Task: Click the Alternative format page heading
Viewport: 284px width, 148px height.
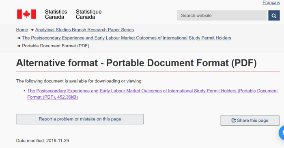Action: tap(136, 63)
